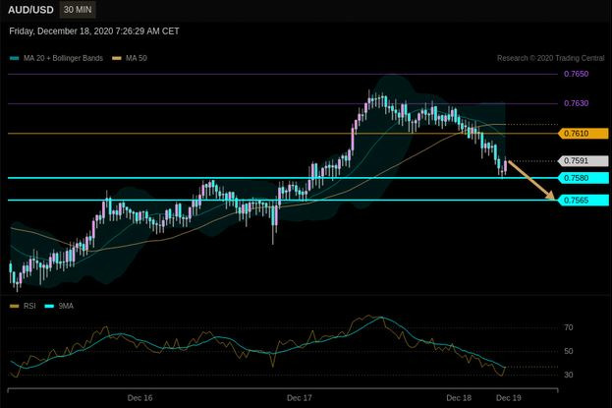
Task: Click the RSI 70 axis value
Action: (569, 327)
